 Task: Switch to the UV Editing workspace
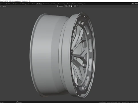click(x=23, y=4)
